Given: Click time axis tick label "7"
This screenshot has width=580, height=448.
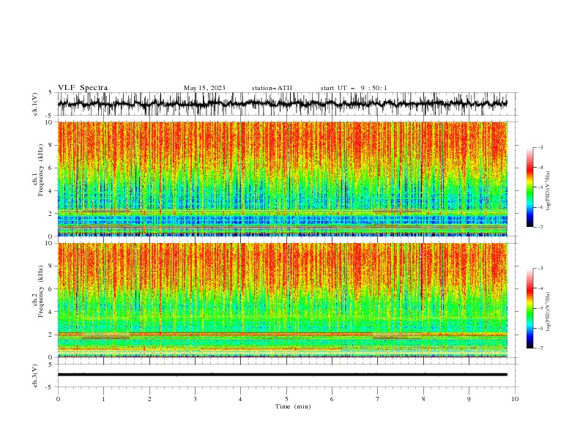Looking at the screenshot, I should coord(378,399).
